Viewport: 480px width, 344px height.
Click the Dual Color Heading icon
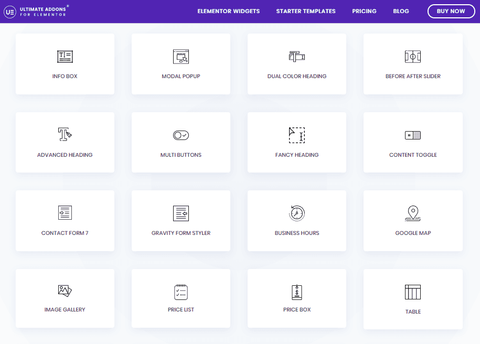pyautogui.click(x=297, y=57)
